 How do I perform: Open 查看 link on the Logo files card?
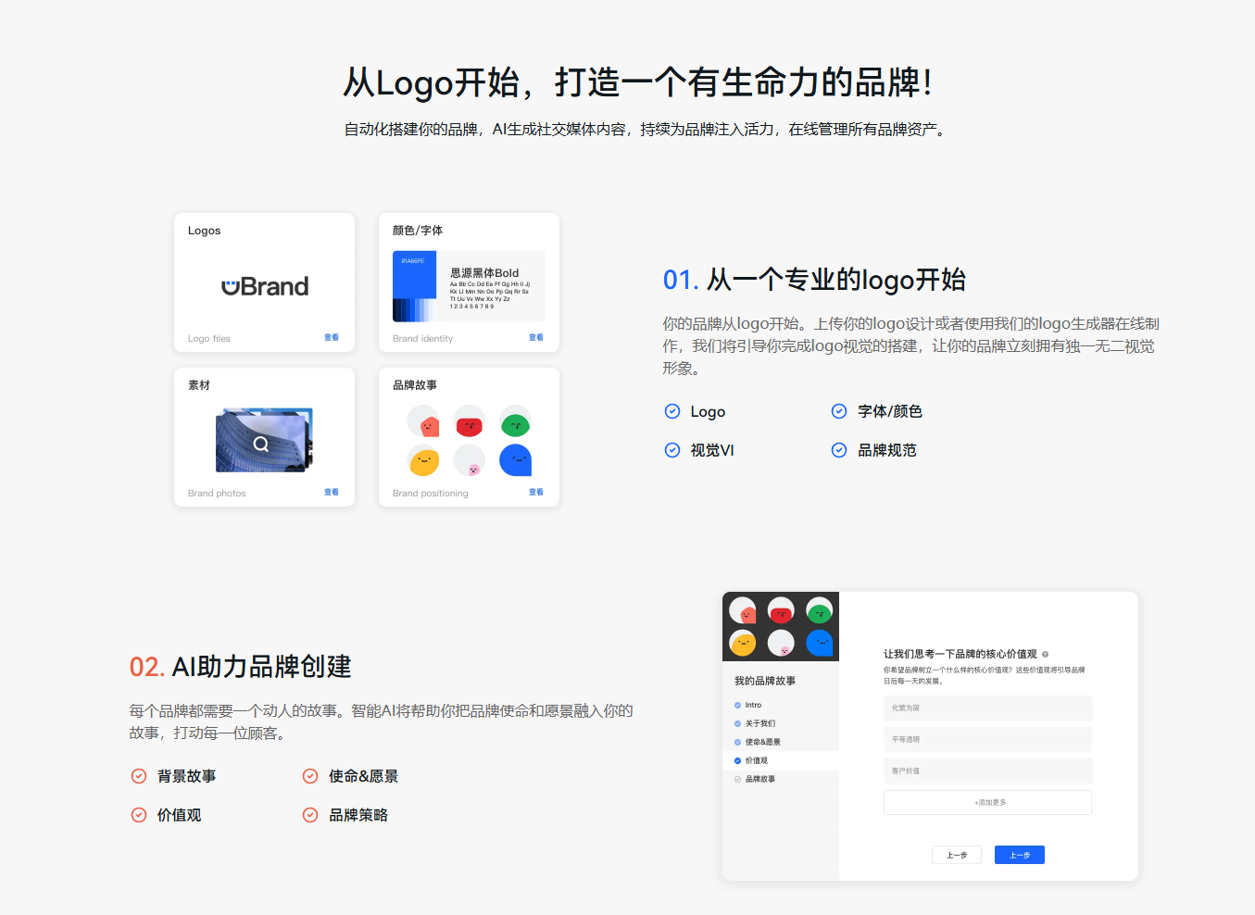(x=332, y=338)
